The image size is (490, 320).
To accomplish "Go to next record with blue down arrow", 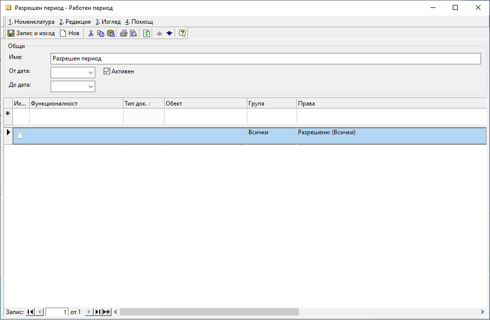I will pyautogui.click(x=170, y=33).
